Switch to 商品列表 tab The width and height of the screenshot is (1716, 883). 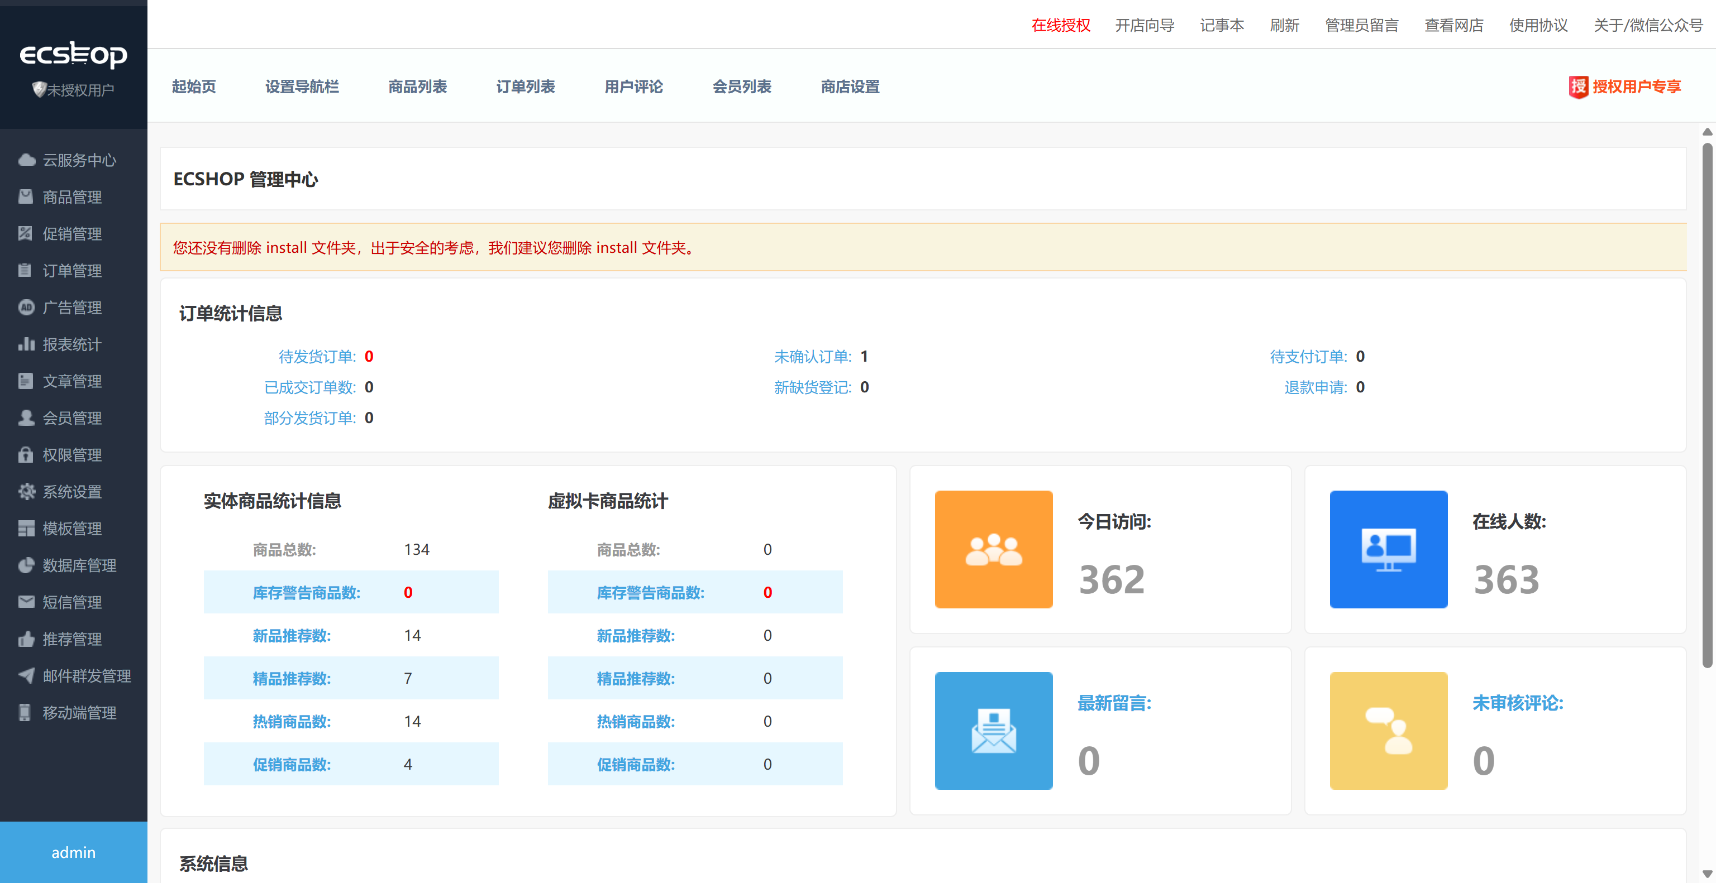(418, 87)
